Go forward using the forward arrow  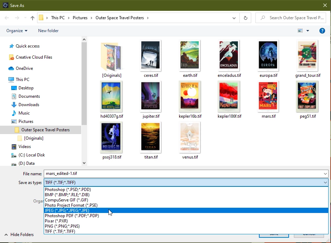click(17, 18)
